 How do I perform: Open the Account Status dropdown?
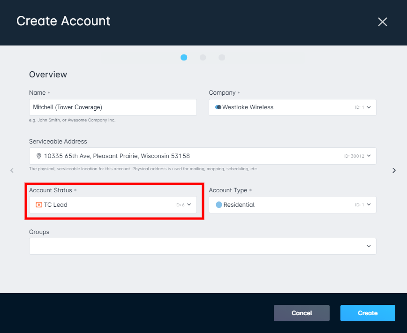click(x=113, y=205)
